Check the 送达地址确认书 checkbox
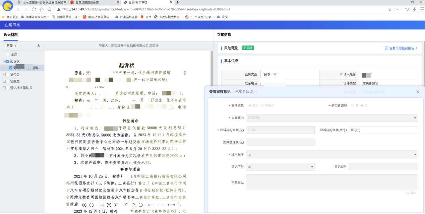The height and width of the screenshot is (214, 425). click(8, 88)
